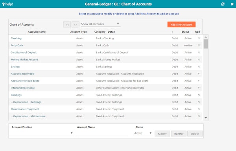Click the Modify button
The image size is (236, 151).
[x=162, y=134]
